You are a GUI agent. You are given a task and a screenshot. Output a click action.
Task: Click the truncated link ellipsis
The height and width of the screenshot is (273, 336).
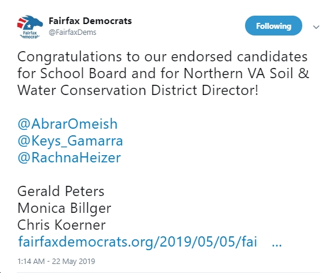click(x=276, y=245)
